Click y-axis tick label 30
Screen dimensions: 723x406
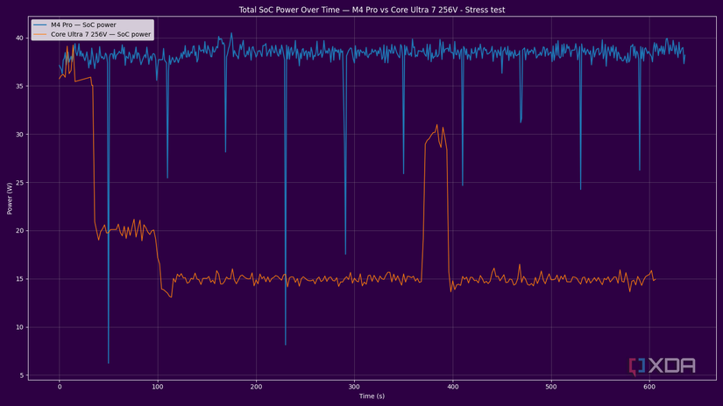[x=19, y=135]
